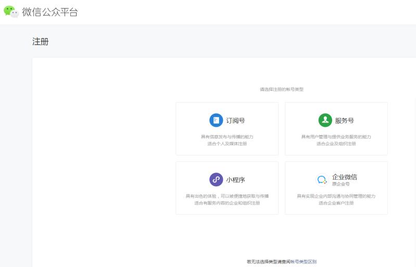Screen dimensions: 416x267
Task: Click the purple 小程序 icon
Action: [x=216, y=179]
